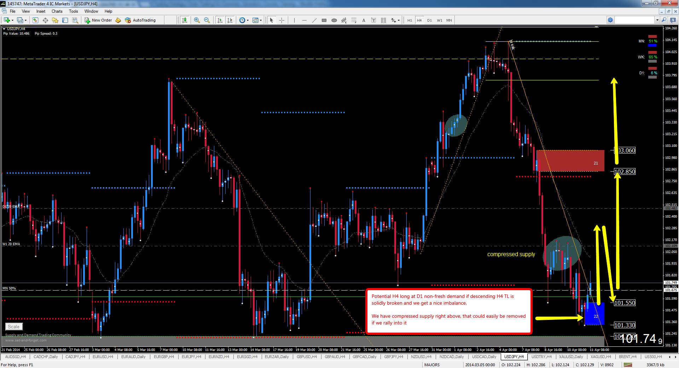Toggle the chart auto scroll button

220,20
